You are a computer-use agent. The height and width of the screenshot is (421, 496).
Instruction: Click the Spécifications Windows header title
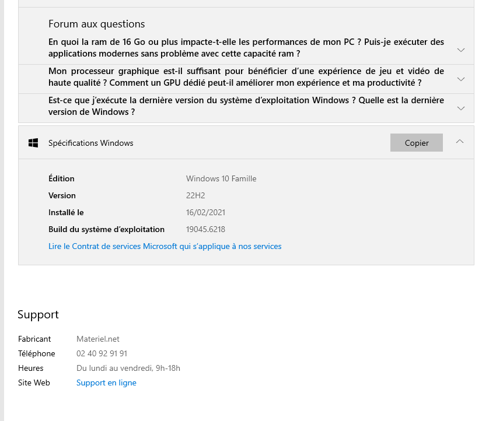coord(91,143)
